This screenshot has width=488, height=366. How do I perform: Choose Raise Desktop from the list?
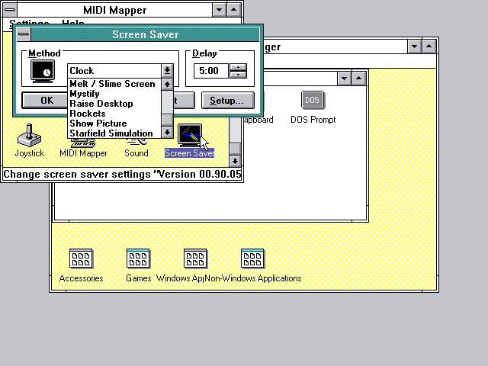114,104
